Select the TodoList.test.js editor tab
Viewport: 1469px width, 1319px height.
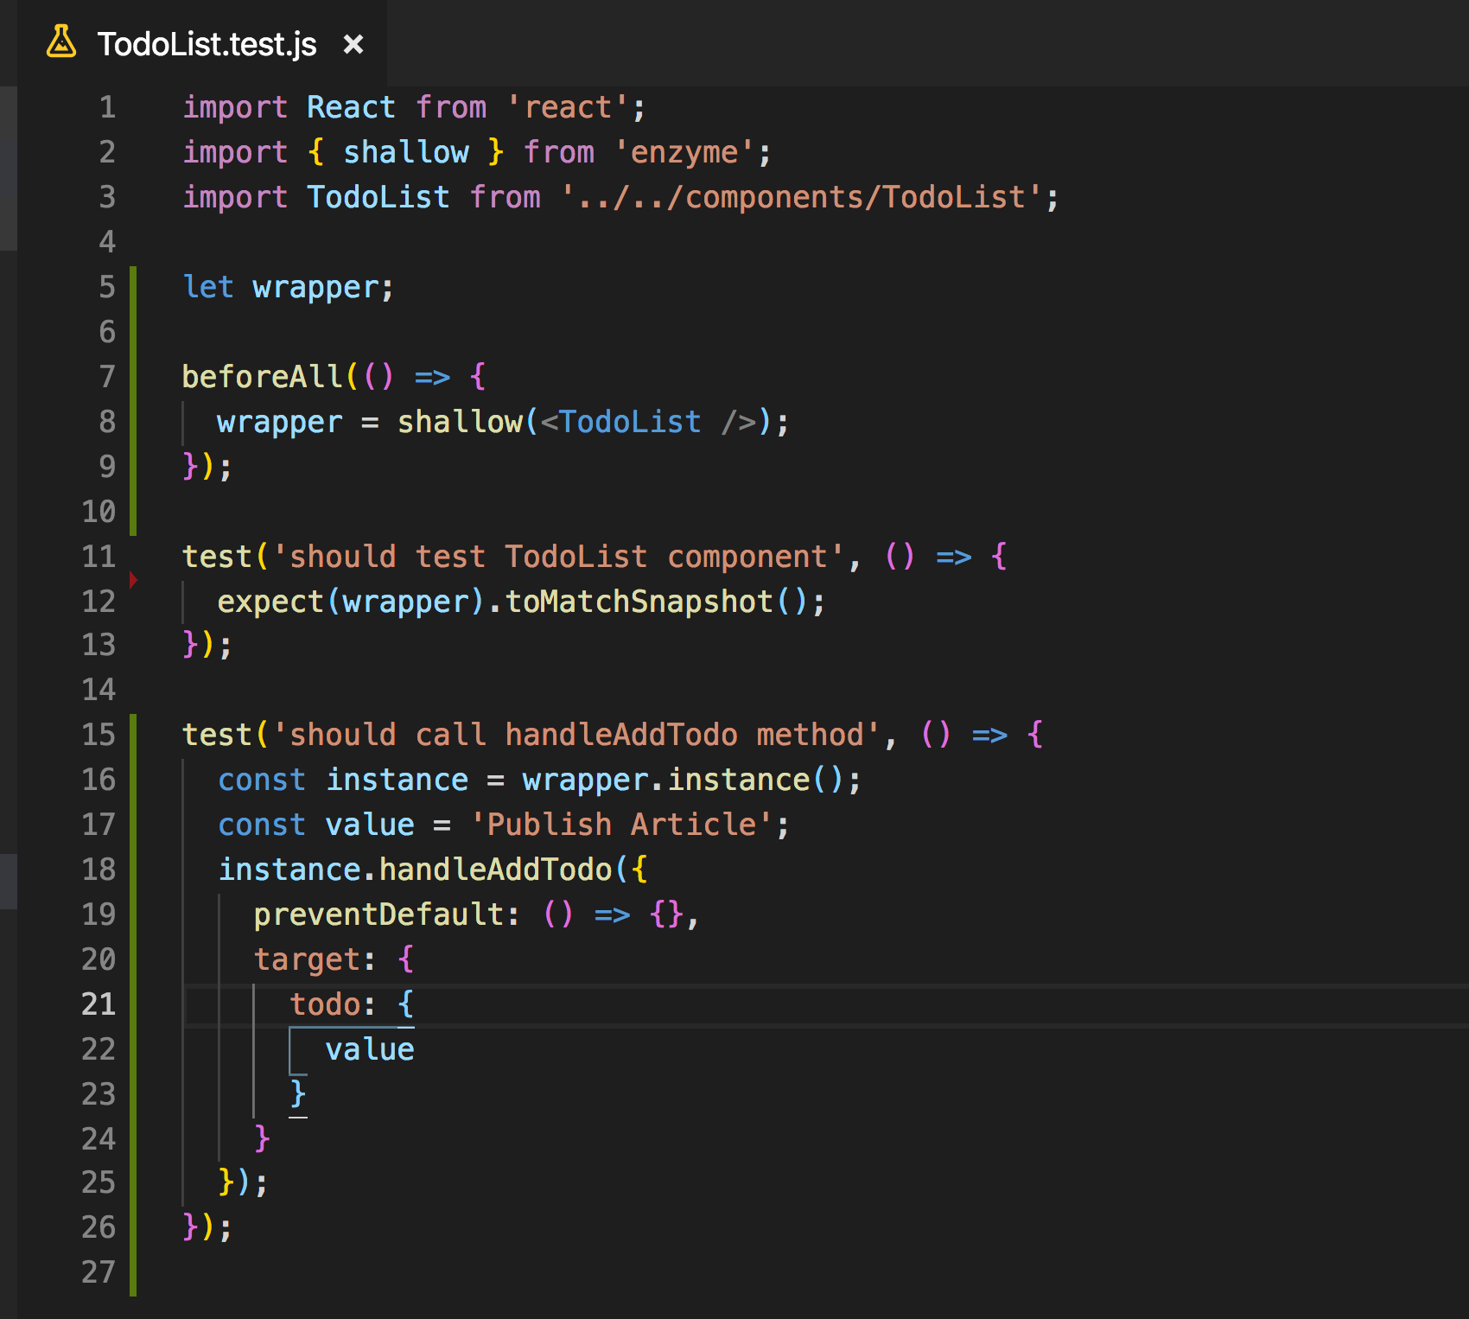click(202, 43)
